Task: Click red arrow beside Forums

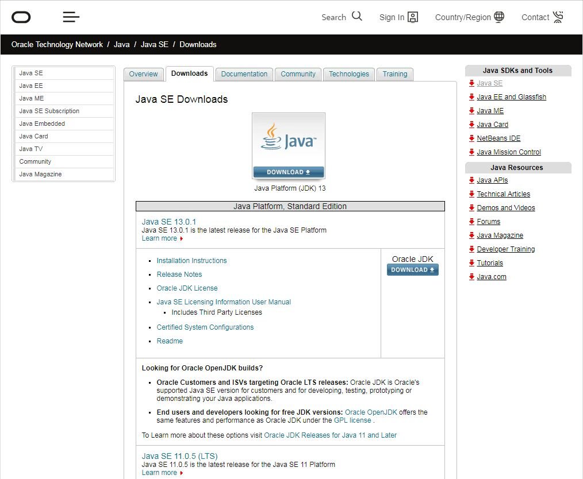Action: (471, 221)
